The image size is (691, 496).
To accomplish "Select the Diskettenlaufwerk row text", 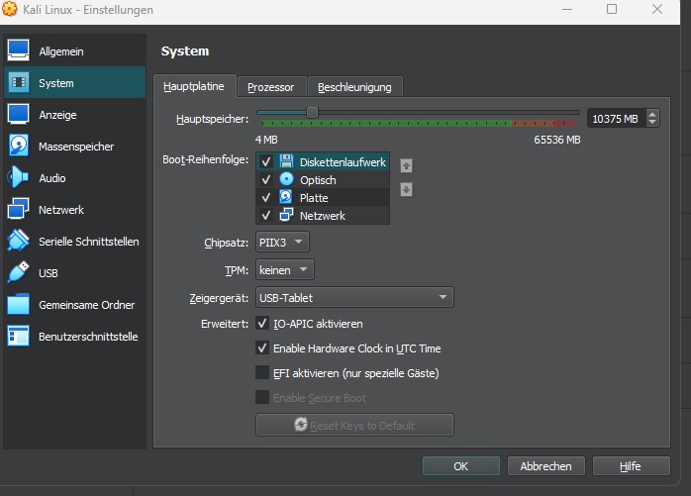I will click(343, 162).
